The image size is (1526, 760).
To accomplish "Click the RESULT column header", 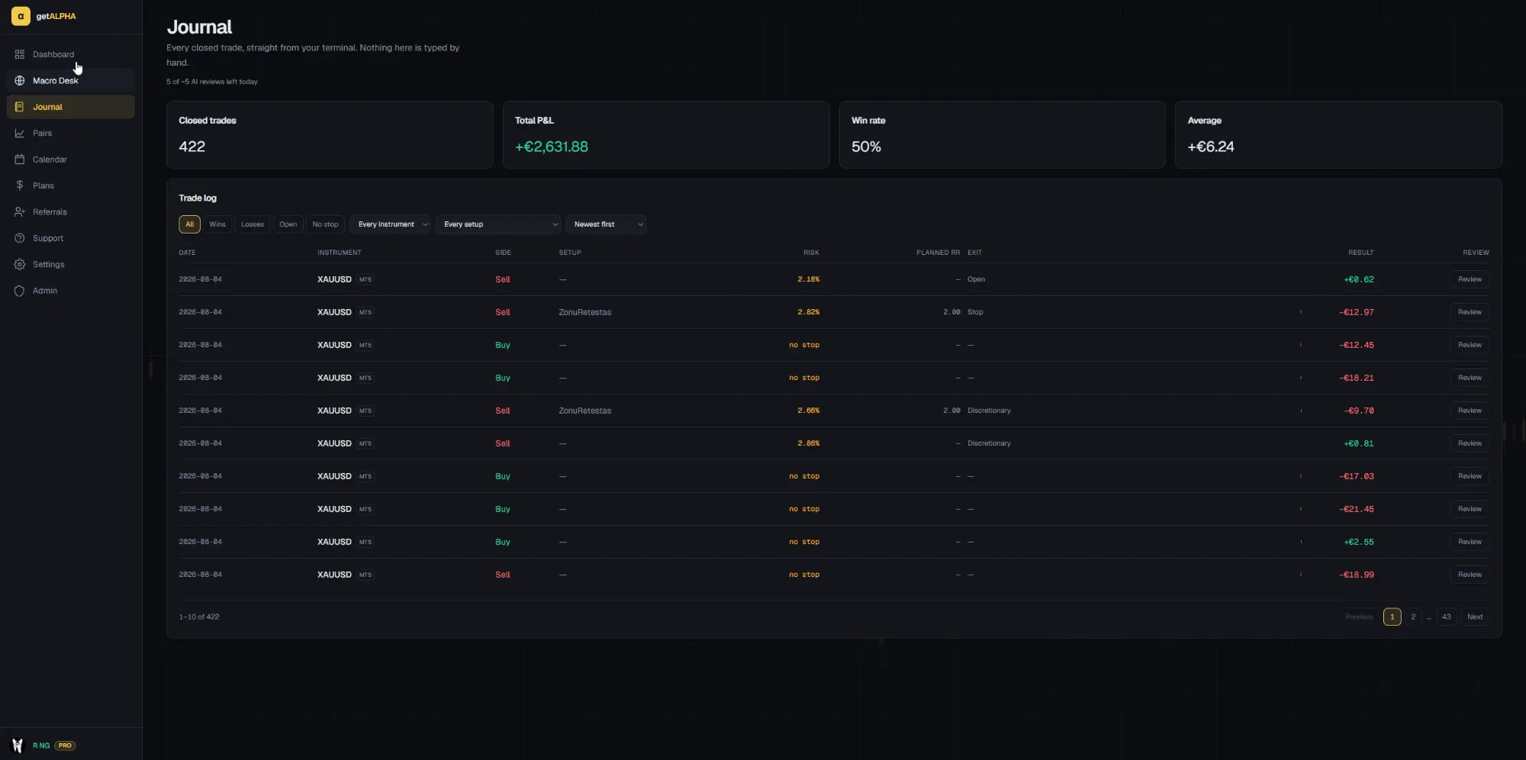I will (1360, 253).
